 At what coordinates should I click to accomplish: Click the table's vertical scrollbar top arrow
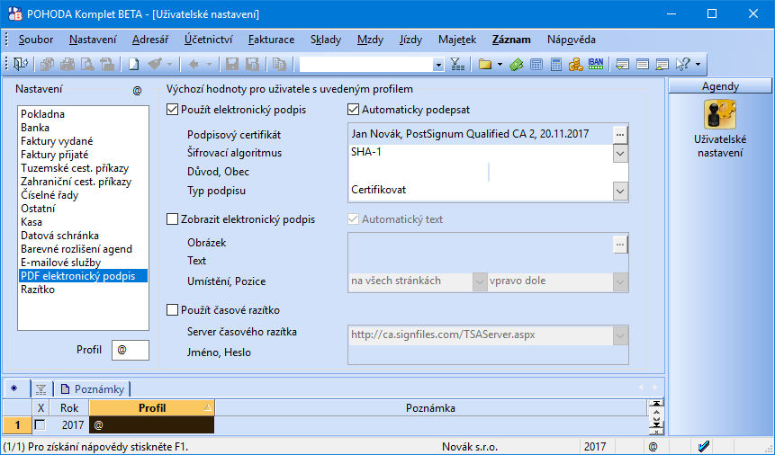[656, 404]
